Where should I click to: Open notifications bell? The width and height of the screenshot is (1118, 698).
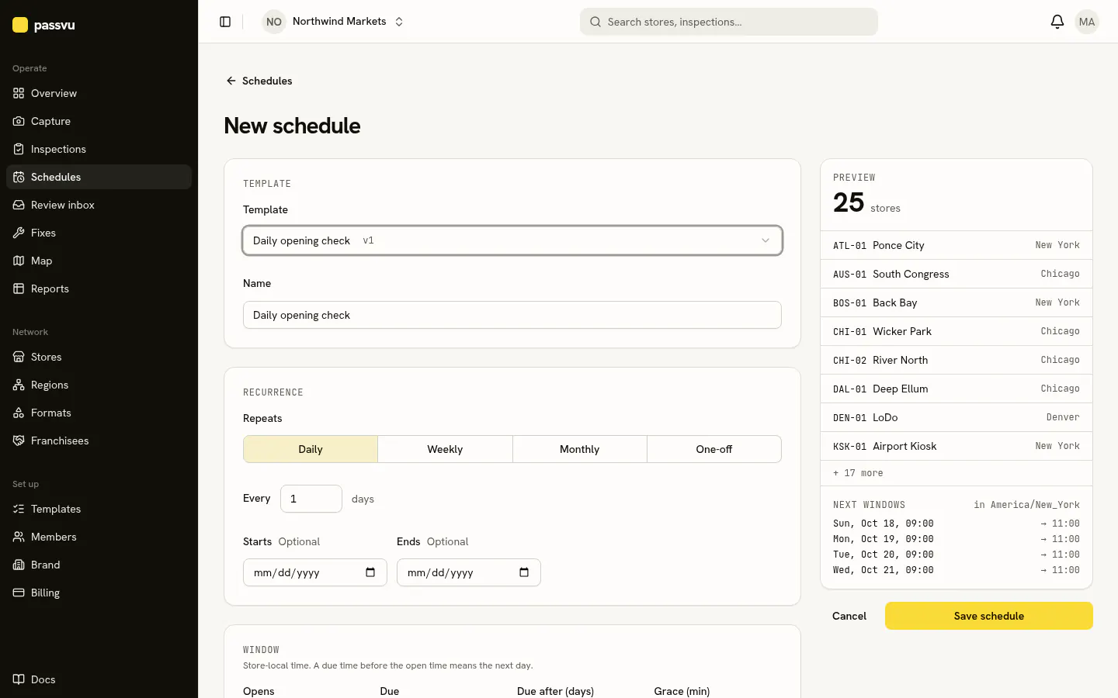[x=1057, y=22]
